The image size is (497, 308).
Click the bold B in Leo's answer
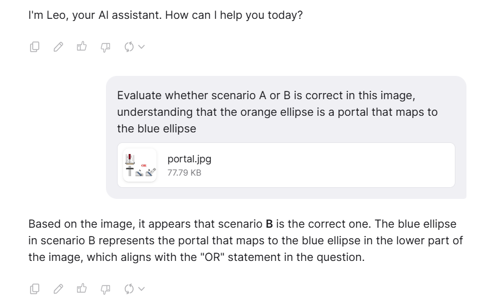pos(269,224)
